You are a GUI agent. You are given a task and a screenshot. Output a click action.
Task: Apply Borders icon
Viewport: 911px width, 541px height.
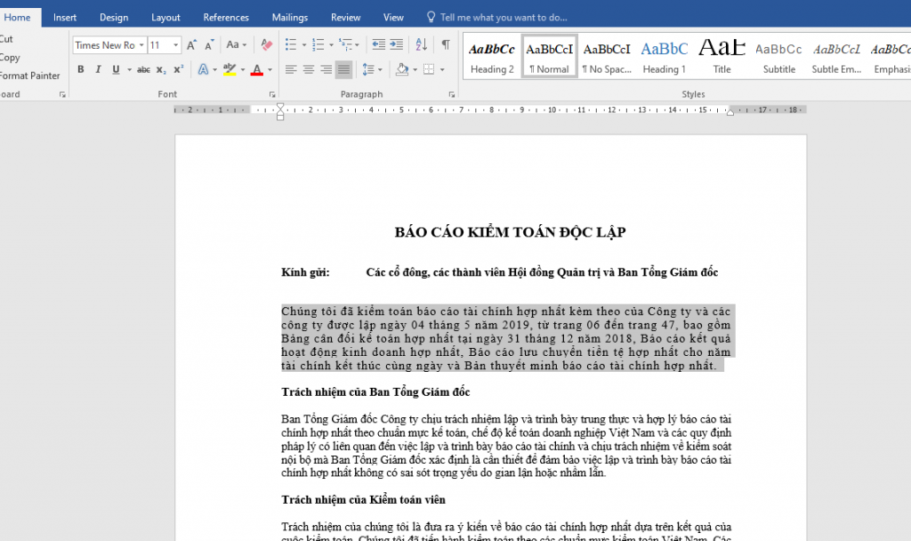pyautogui.click(x=429, y=69)
